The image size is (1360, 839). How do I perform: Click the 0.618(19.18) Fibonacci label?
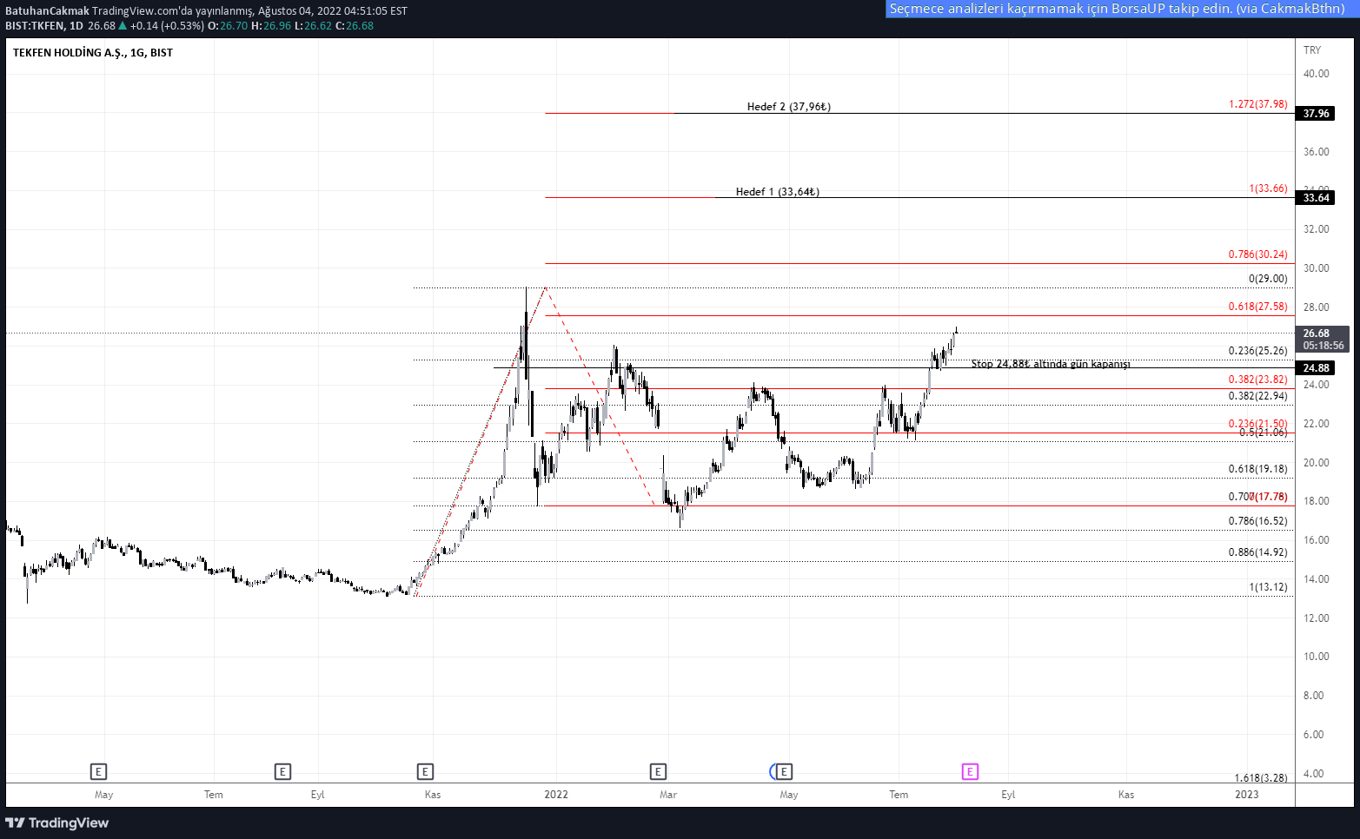click(1258, 468)
